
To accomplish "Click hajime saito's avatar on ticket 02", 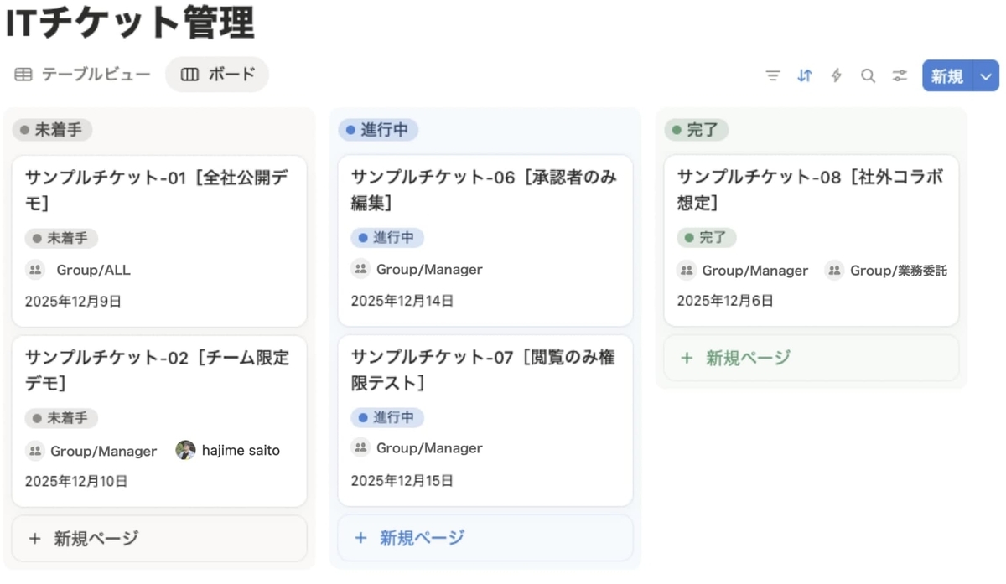I will tap(185, 450).
